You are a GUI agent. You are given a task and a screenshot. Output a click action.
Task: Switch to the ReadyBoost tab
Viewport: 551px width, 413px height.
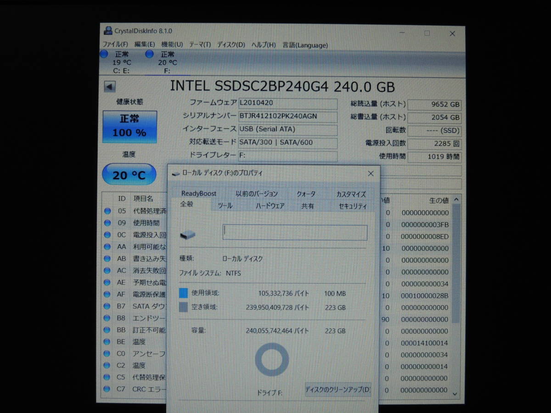[x=199, y=194]
